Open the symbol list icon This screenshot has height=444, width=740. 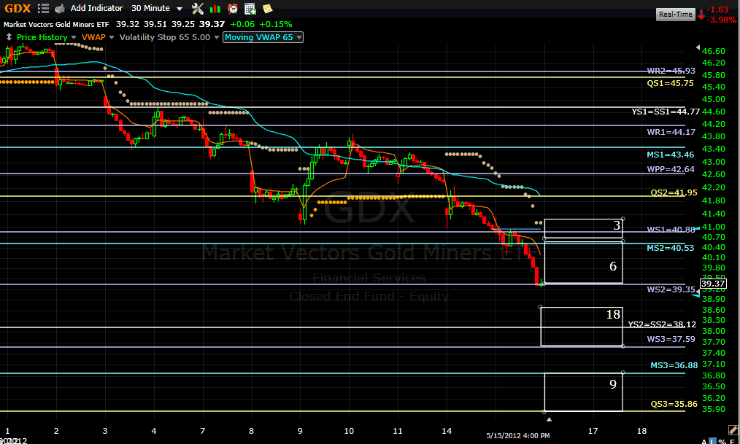[43, 9]
